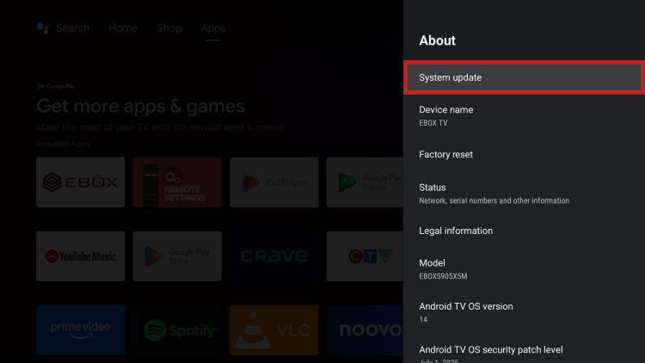645x363 pixels.
Task: Open the EBOX app tile
Action: tap(80, 182)
